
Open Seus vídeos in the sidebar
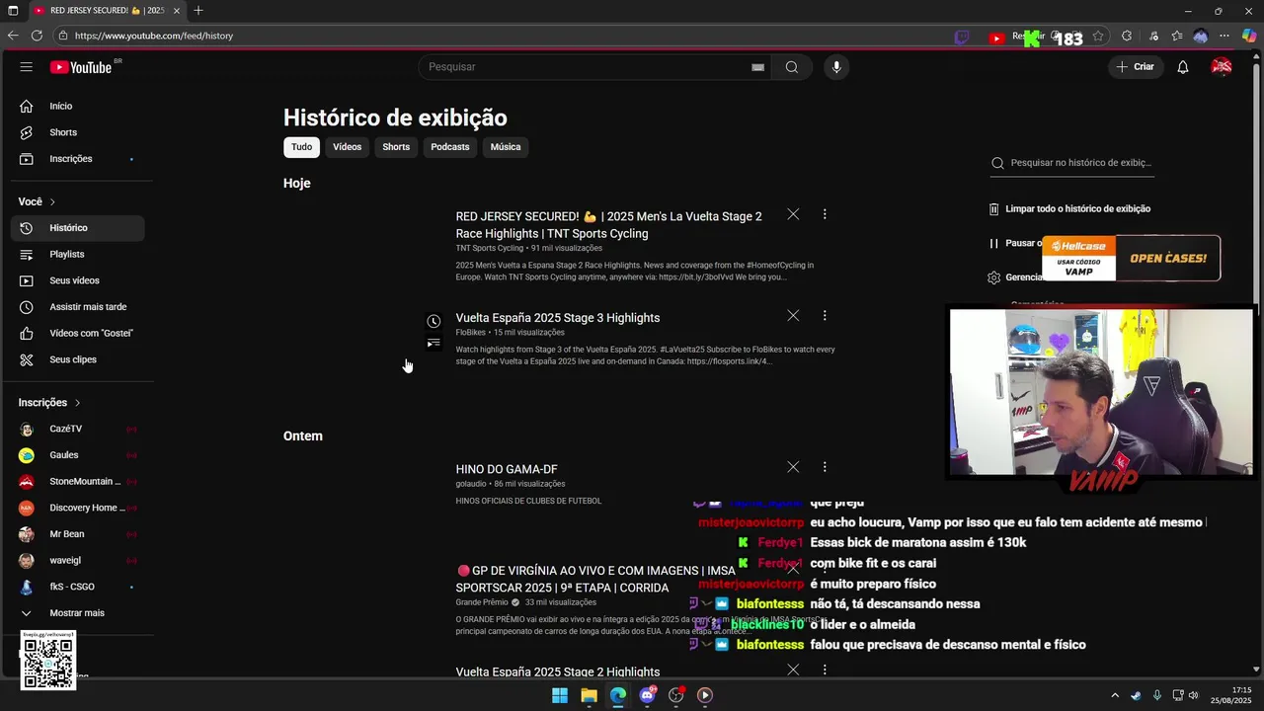78,280
